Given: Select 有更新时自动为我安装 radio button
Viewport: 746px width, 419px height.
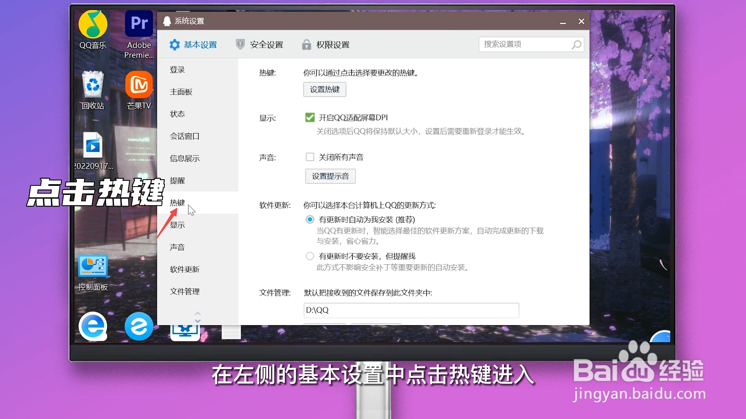Looking at the screenshot, I should 310,220.
